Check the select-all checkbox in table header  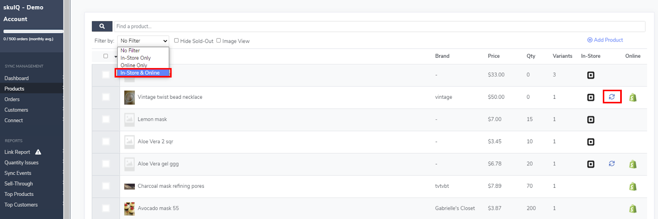coord(106,56)
